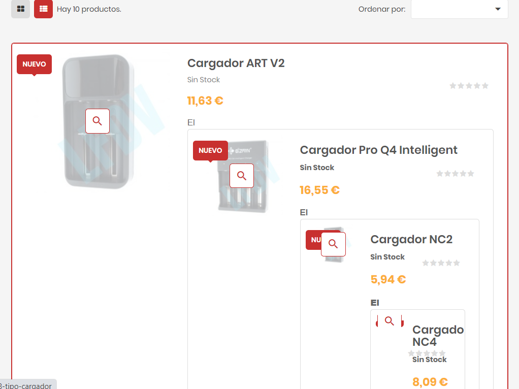This screenshot has width=519, height=389.
Task: Click Sin Stock under Cargador Pro Q4
Action: point(317,168)
